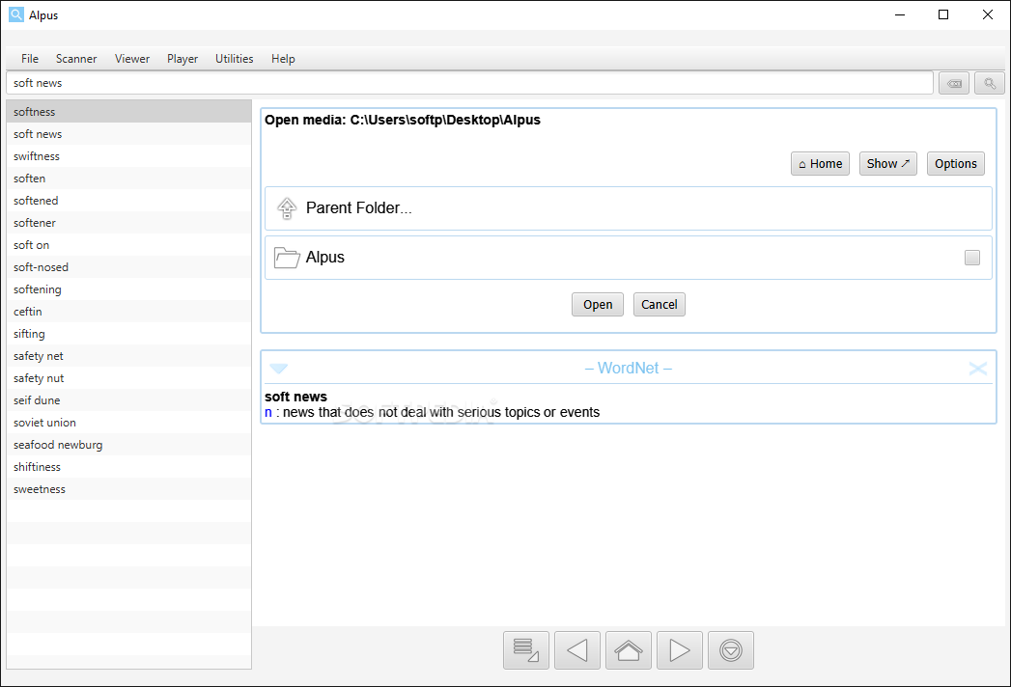Minimize the Alpus window
Image resolution: width=1011 pixels, height=687 pixels.
click(x=900, y=14)
